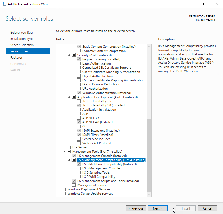Viewport: 223px width, 214px height.
Task: Toggle Application Development group checkbox
Action: [74, 97]
